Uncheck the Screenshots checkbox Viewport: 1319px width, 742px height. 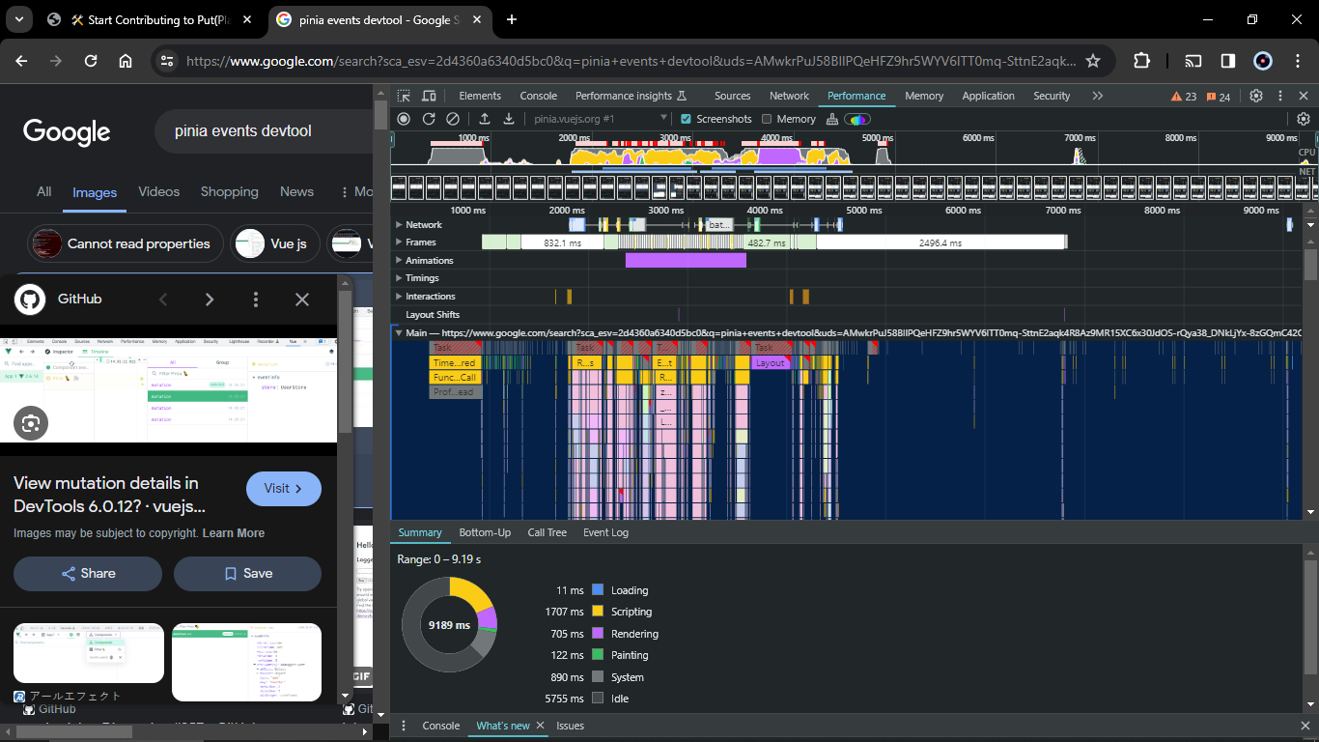(x=686, y=119)
